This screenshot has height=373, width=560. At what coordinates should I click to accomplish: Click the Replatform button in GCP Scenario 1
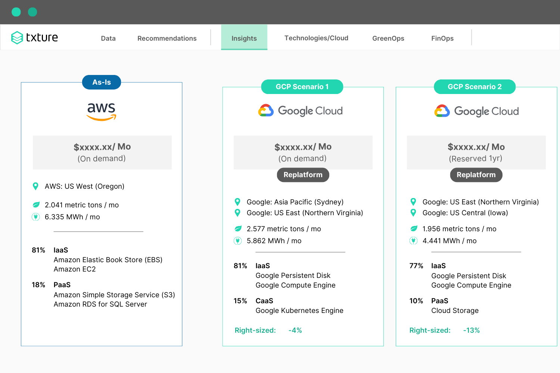(x=303, y=175)
